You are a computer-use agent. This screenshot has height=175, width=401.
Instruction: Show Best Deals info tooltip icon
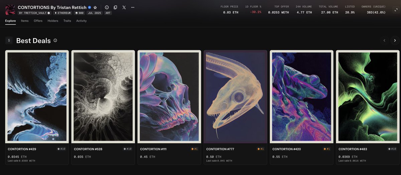click(x=55, y=40)
